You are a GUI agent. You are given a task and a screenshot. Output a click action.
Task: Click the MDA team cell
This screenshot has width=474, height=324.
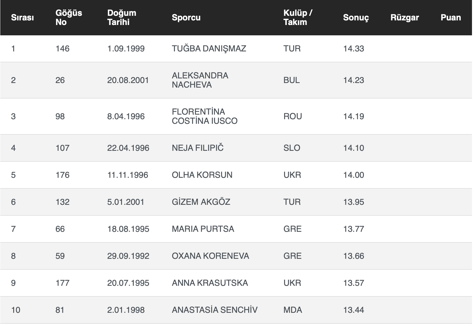(293, 310)
